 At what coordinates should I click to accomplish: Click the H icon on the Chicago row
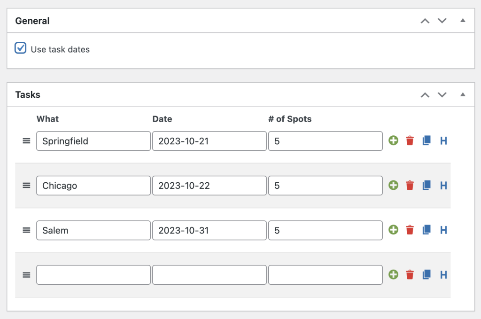pos(443,185)
